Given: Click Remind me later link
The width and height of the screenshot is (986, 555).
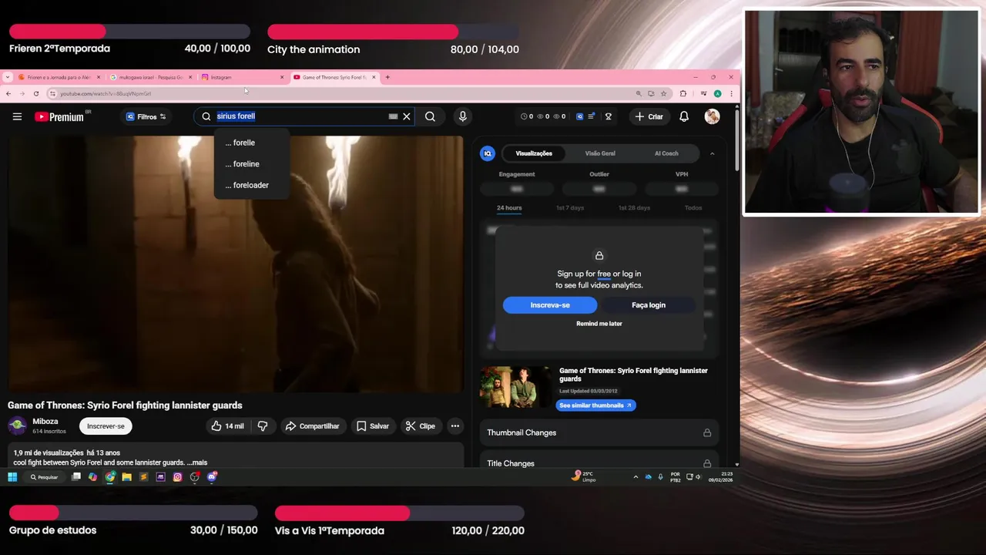Looking at the screenshot, I should click(x=599, y=324).
